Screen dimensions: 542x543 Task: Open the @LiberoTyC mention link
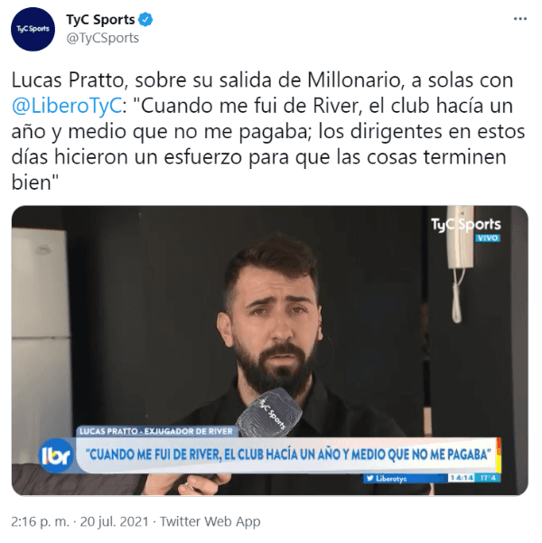[67, 106]
